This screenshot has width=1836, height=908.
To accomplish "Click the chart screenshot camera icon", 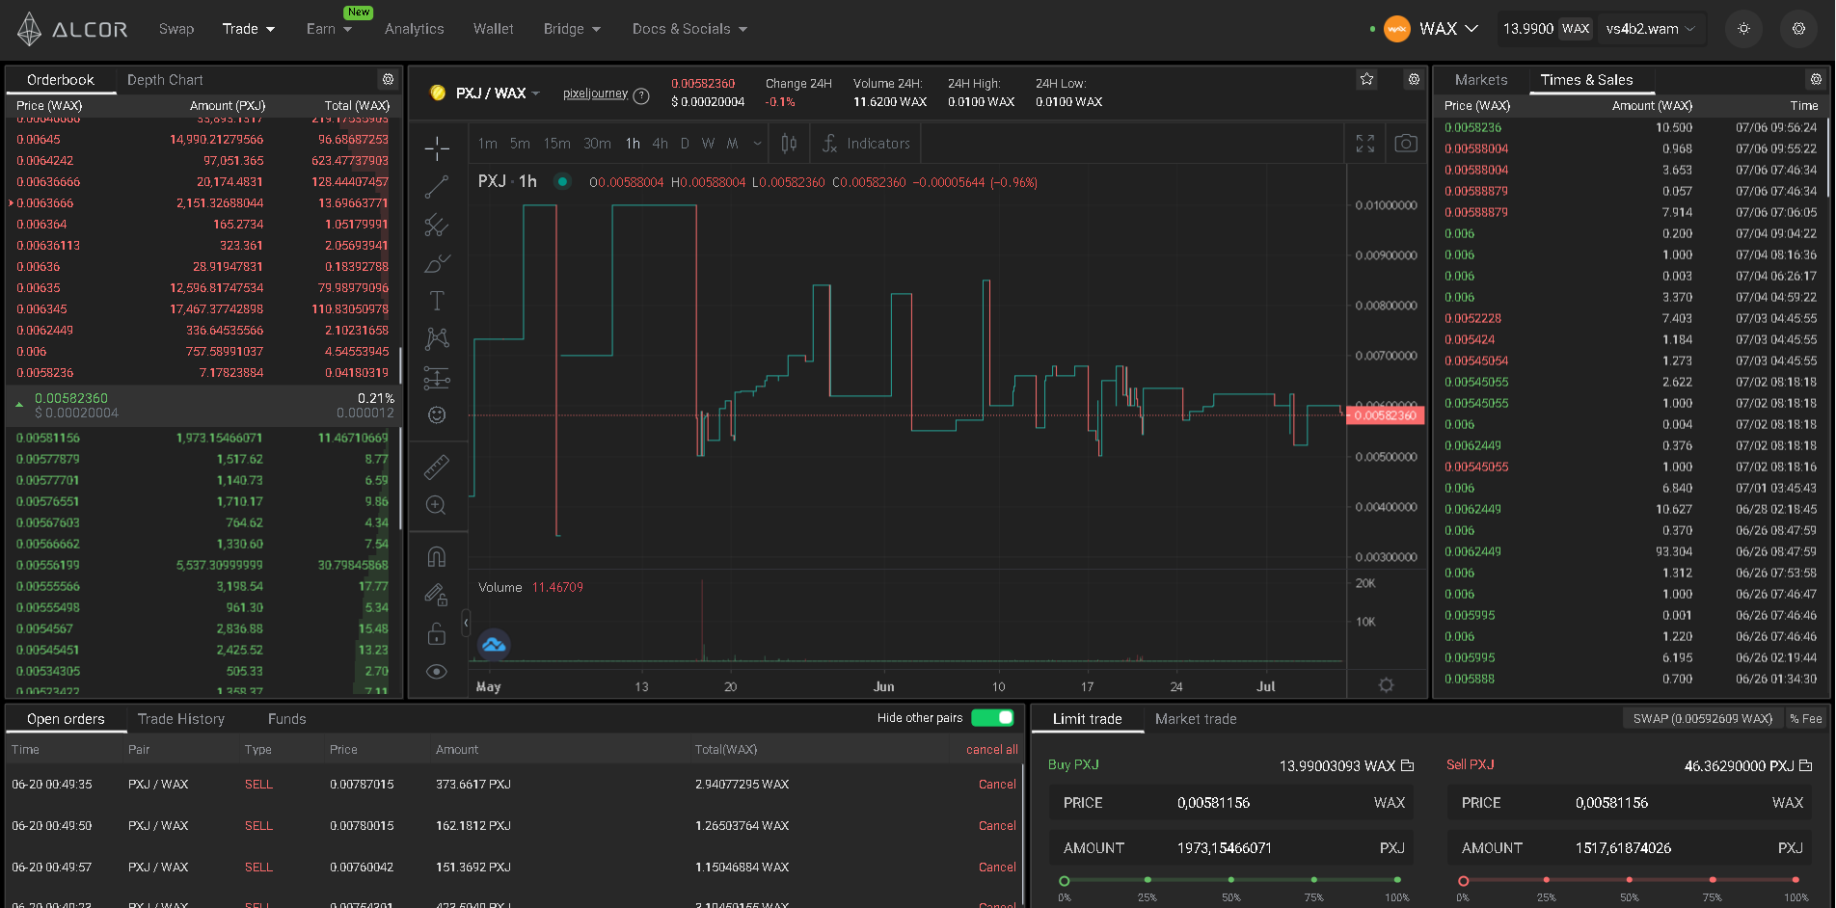I will click(x=1406, y=144).
